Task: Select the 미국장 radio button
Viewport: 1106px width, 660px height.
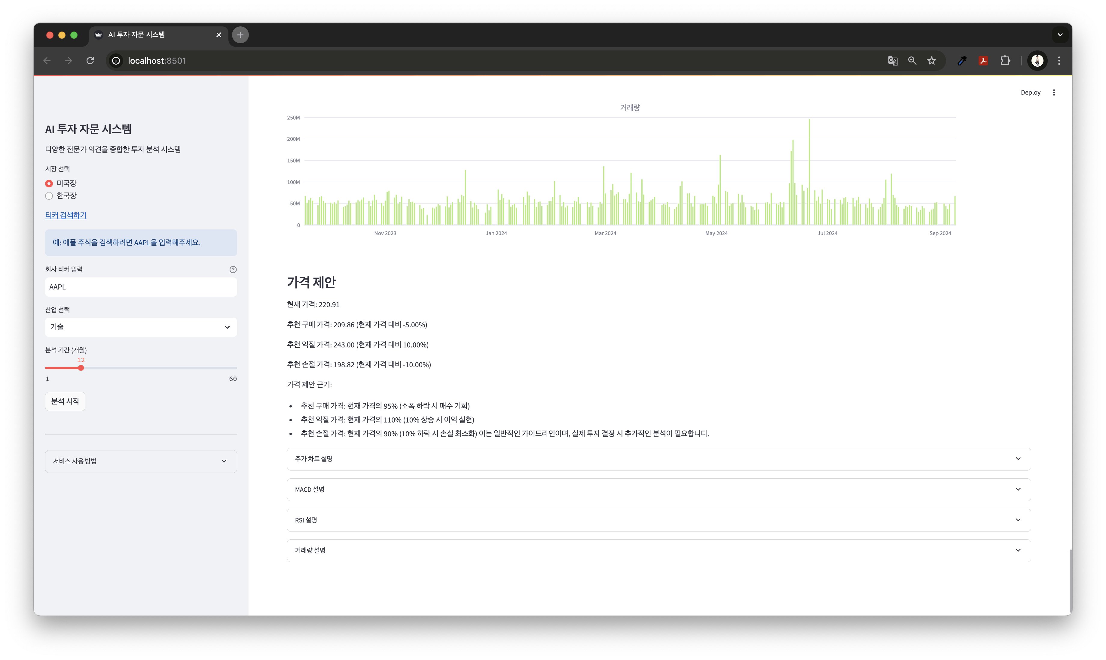Action: [49, 183]
